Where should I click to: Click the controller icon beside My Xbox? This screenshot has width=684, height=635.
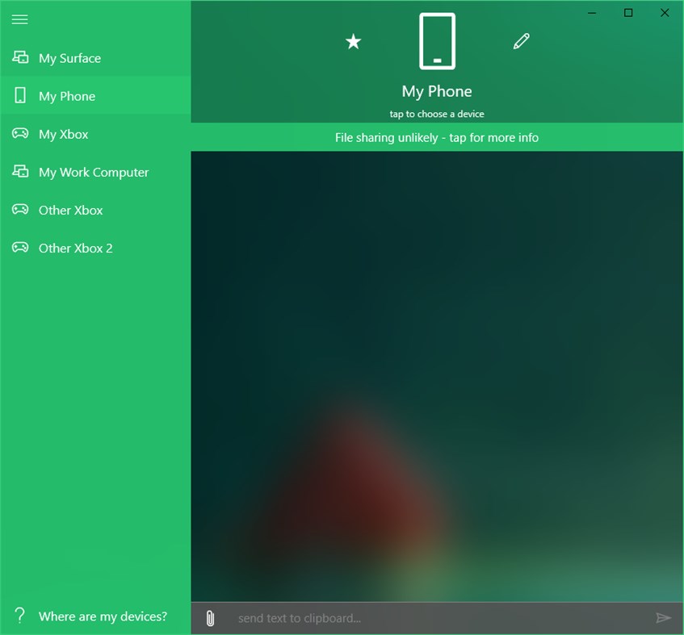click(x=20, y=134)
